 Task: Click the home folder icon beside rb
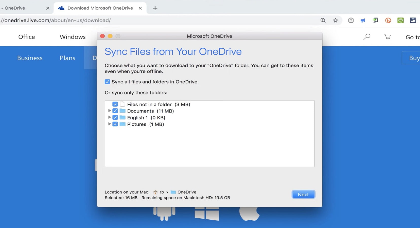point(155,192)
